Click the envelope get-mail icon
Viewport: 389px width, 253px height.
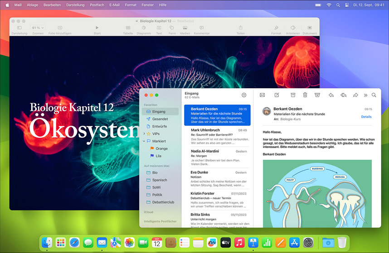(x=262, y=95)
